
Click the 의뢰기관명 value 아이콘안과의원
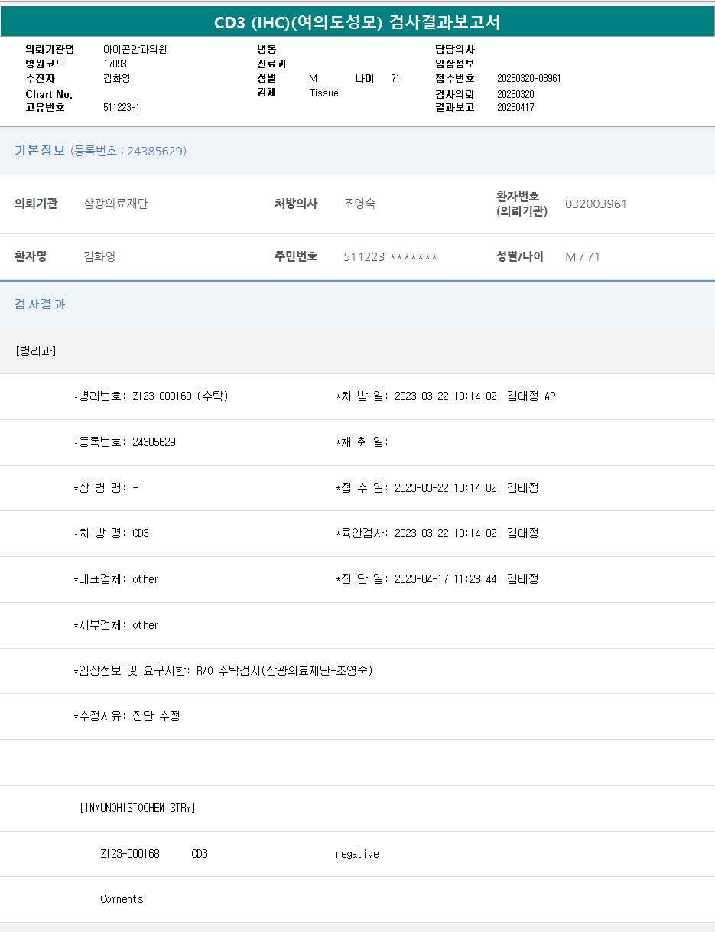[x=135, y=49]
